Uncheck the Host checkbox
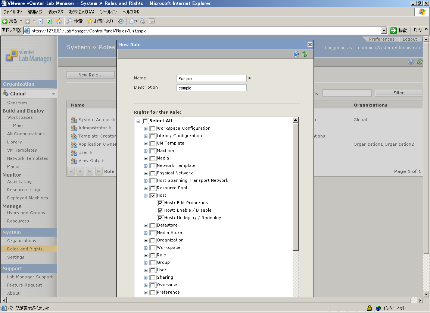Screen dimensions: 430x313 [153, 196]
